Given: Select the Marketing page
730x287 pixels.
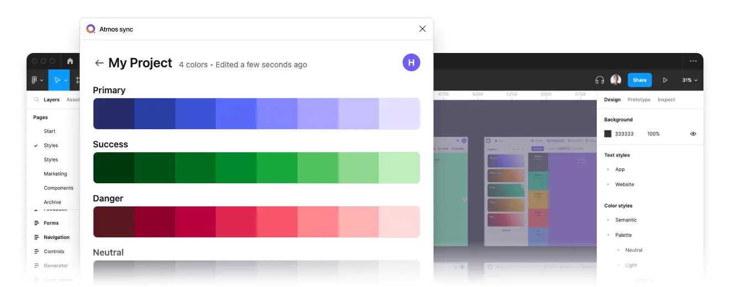Looking at the screenshot, I should point(55,174).
